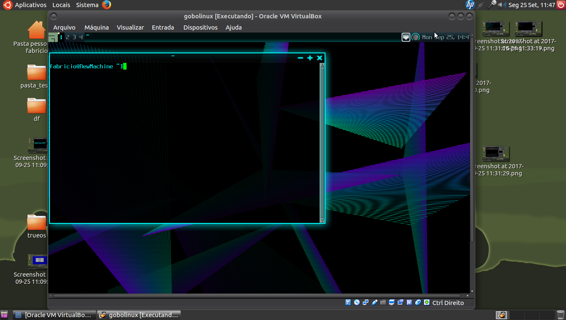Open the Dispositivos menu in VirtualBox
Image resolution: width=566 pixels, height=320 pixels.
tap(200, 27)
